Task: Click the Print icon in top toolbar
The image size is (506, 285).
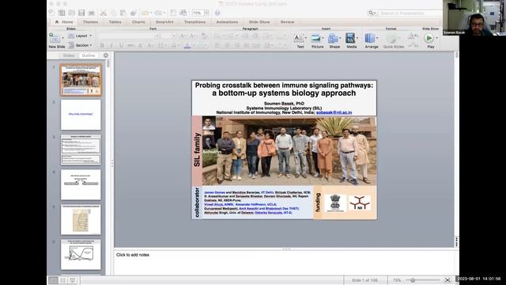Action: click(92, 13)
